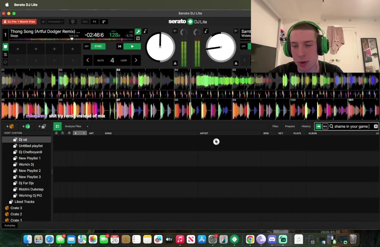
Task: Double the auto loop length with right arrow
Action: tap(136, 60)
